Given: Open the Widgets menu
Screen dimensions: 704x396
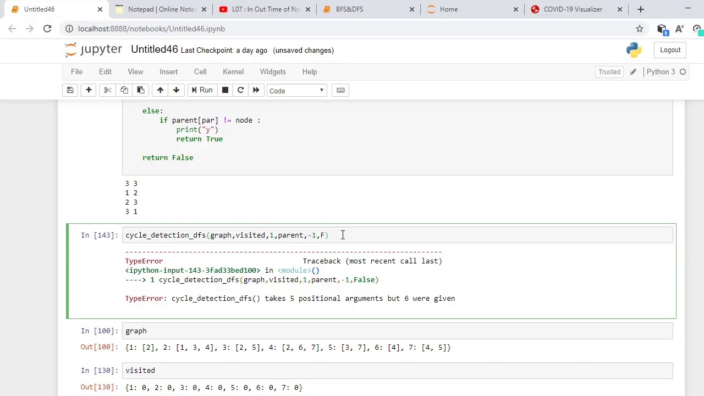Looking at the screenshot, I should click(x=273, y=71).
